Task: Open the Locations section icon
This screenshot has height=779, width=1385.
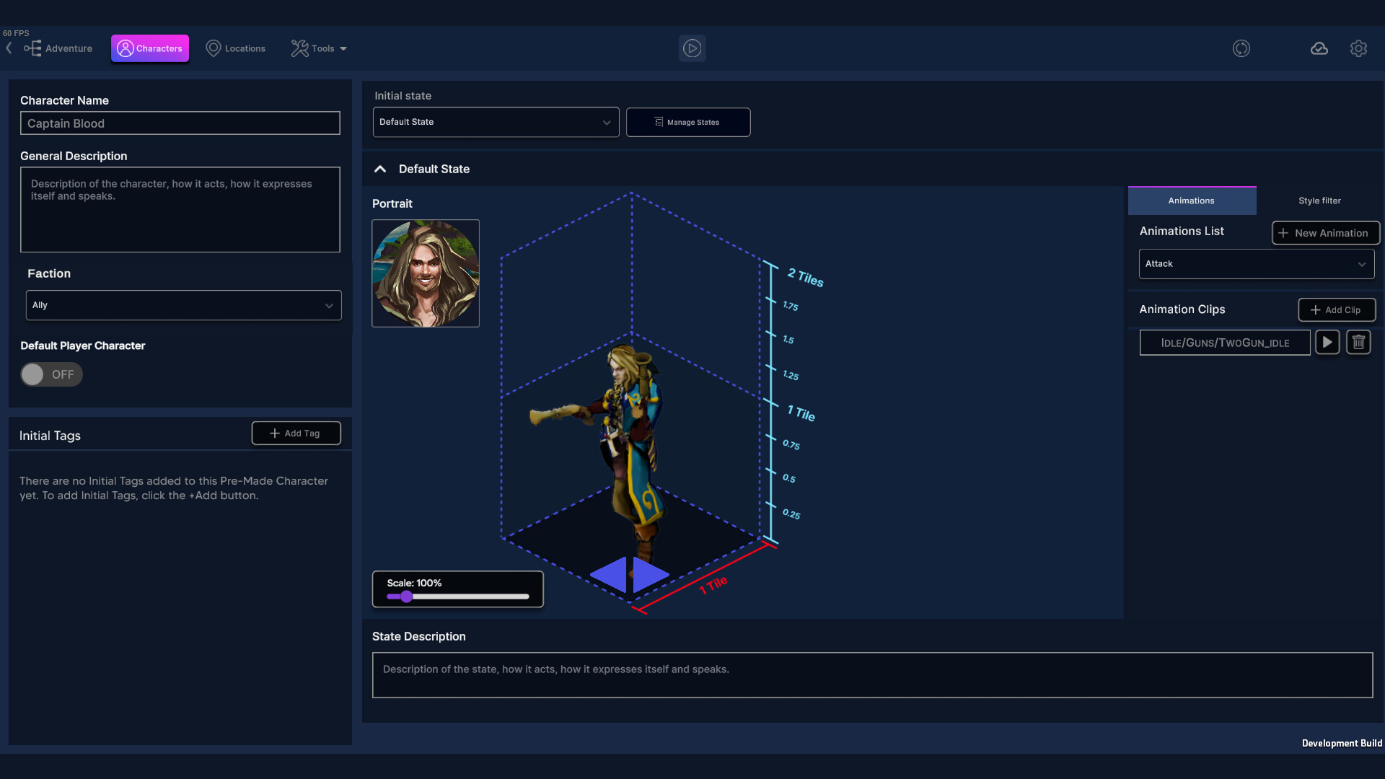Action: pyautogui.click(x=213, y=48)
